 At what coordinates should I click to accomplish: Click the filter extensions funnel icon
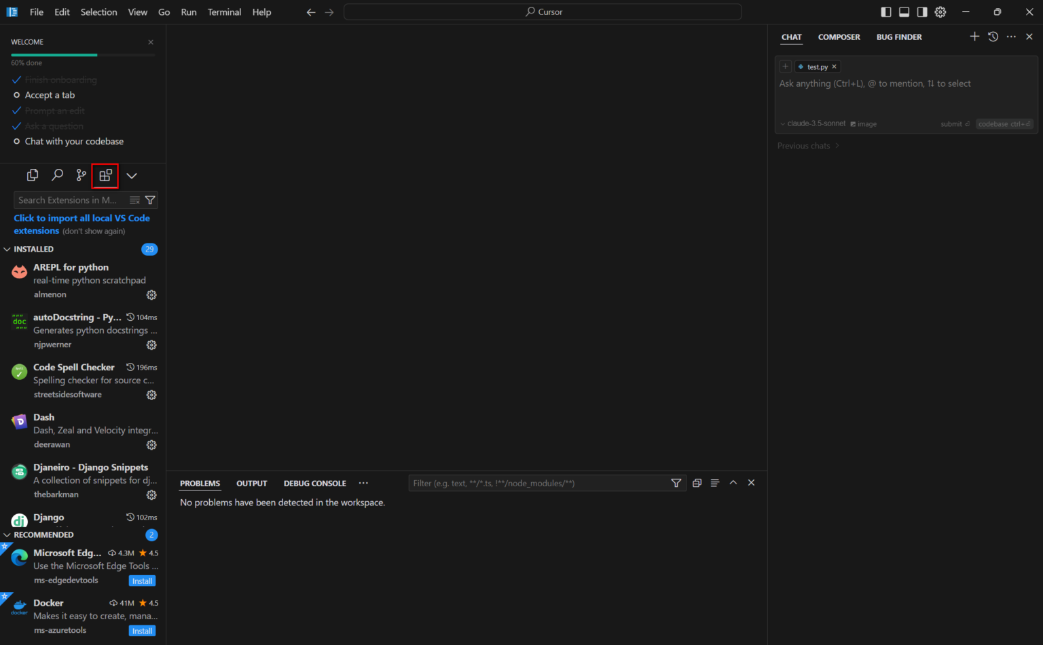point(150,200)
